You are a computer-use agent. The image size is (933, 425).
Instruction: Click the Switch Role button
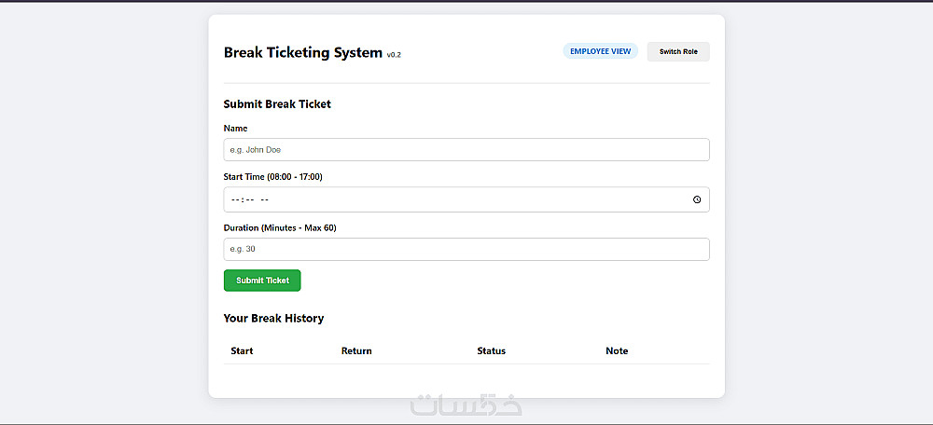tap(678, 52)
